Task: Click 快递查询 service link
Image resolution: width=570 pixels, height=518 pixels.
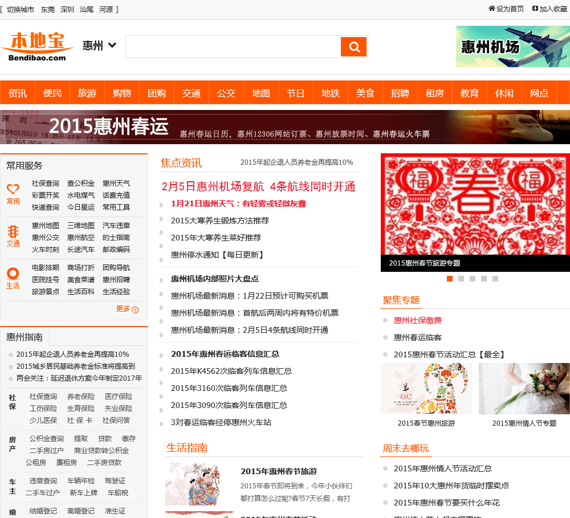Action: coord(46,207)
